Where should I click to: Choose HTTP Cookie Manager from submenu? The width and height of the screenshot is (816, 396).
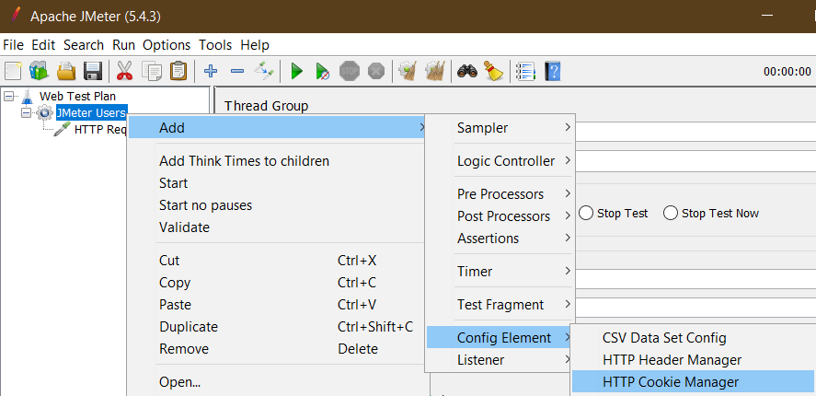693,382
